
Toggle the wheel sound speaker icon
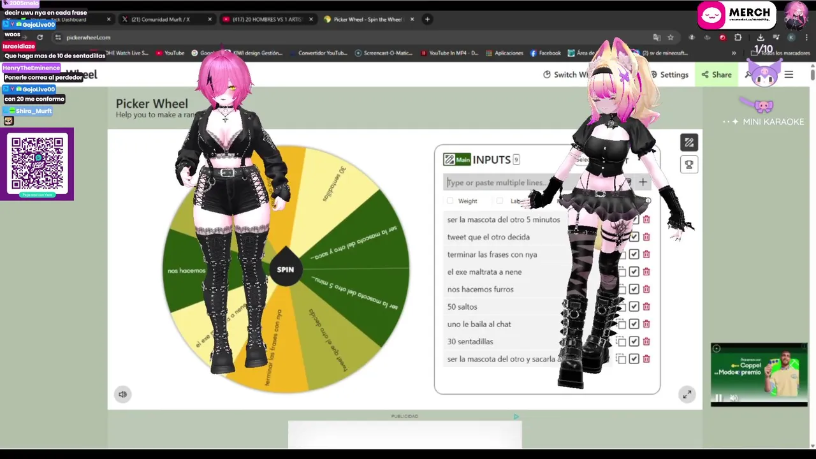(122, 394)
